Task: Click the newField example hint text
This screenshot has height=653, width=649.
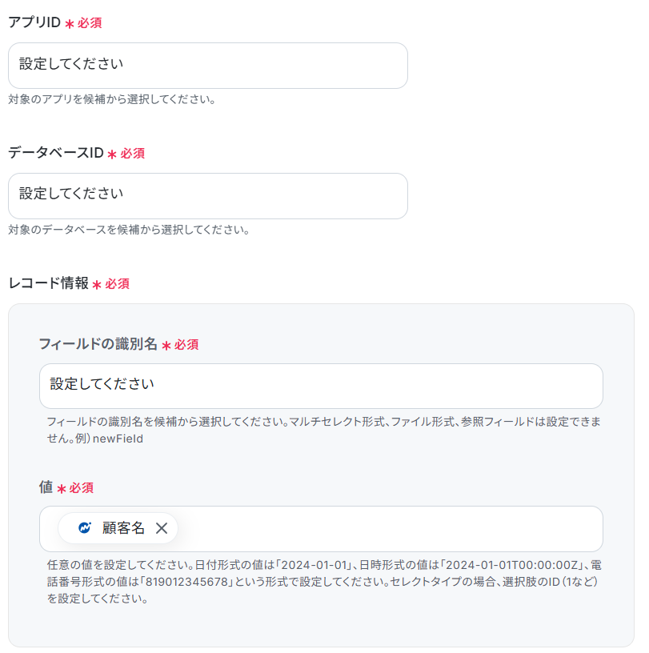Action: click(118, 439)
